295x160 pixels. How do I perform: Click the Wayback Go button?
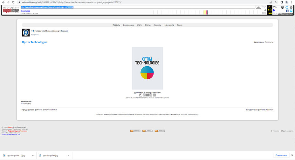pos(258,7)
